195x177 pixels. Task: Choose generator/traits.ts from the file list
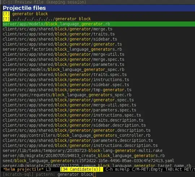pyautogui.click(x=58, y=34)
